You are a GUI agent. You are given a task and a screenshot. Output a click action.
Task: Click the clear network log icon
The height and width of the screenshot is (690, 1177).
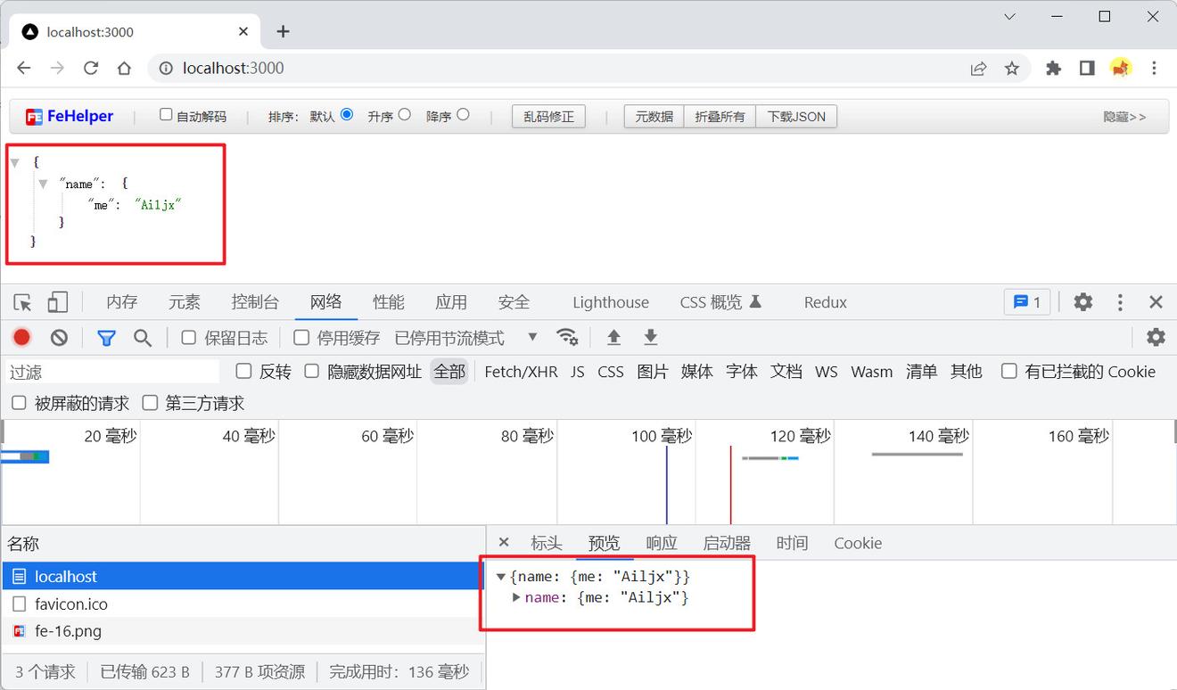[x=59, y=337]
